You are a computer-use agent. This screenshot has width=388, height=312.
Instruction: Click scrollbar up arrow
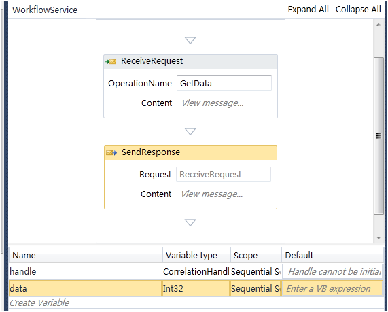378,24
